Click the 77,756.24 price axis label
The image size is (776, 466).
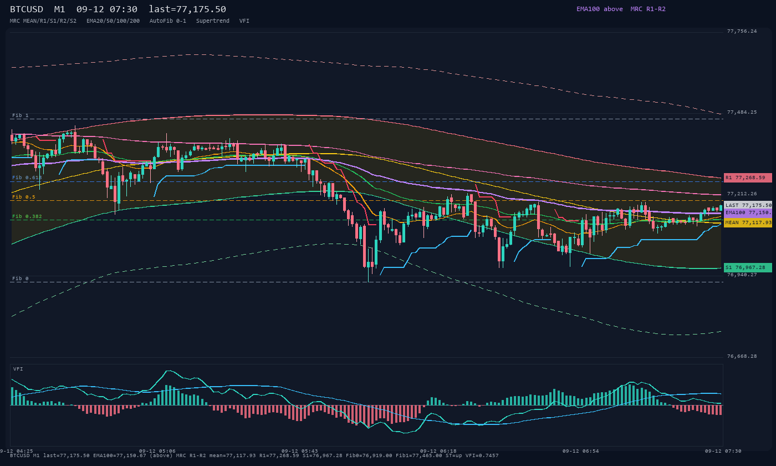click(742, 31)
